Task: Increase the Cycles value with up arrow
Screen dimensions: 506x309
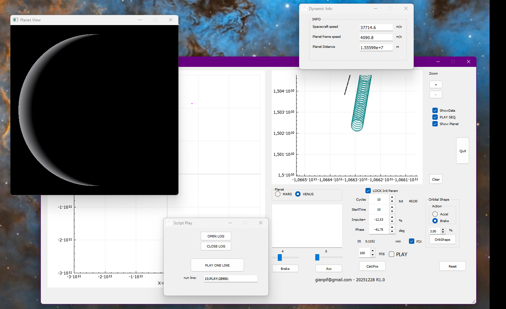Action: click(x=392, y=197)
